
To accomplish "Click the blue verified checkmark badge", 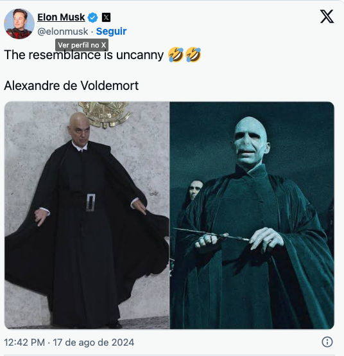I will (92, 17).
